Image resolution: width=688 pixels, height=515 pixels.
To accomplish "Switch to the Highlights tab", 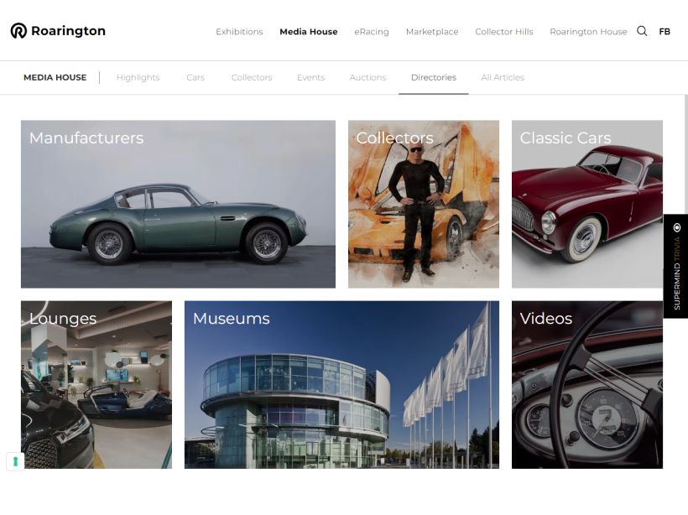I will [x=138, y=77].
